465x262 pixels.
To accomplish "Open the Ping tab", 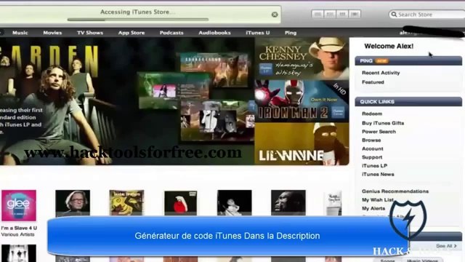I will click(291, 33).
